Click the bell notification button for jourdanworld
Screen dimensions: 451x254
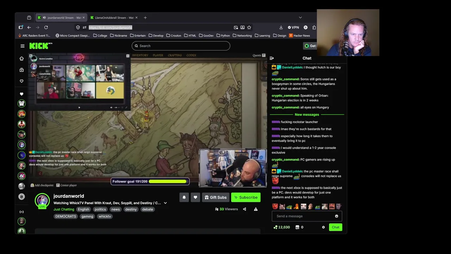184,198
